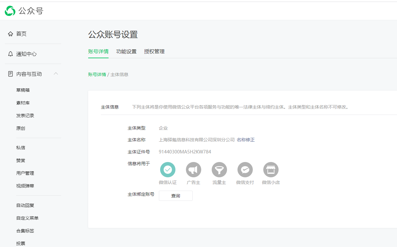This screenshot has width=397, height=247.
Task: Click the 主体信息 section title in the panel
Action: coord(110,107)
